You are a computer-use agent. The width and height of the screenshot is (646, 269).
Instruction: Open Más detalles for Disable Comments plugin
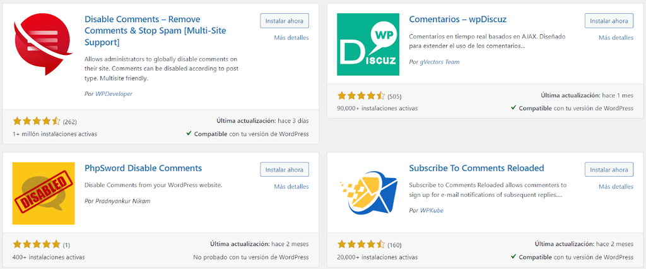291,38
